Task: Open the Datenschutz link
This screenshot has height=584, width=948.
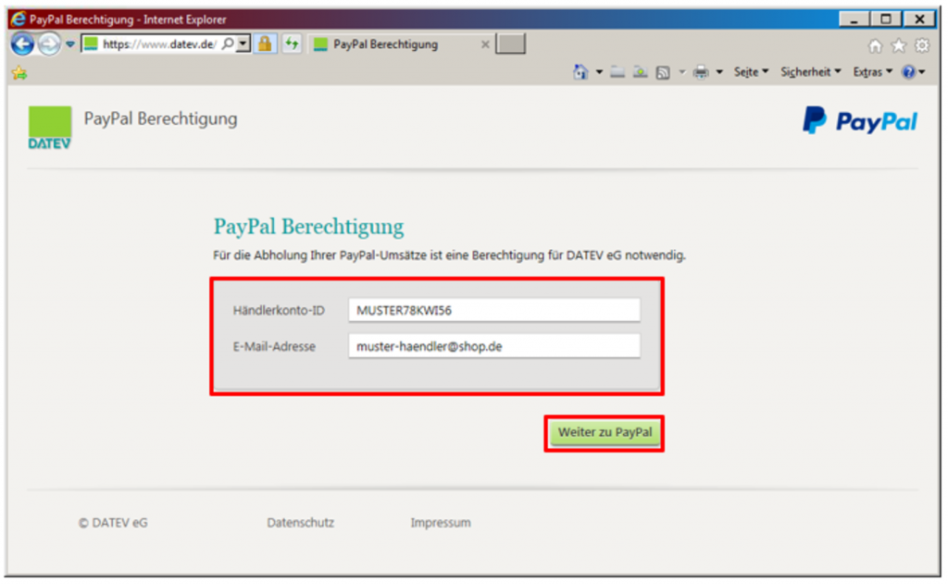Action: coord(300,523)
